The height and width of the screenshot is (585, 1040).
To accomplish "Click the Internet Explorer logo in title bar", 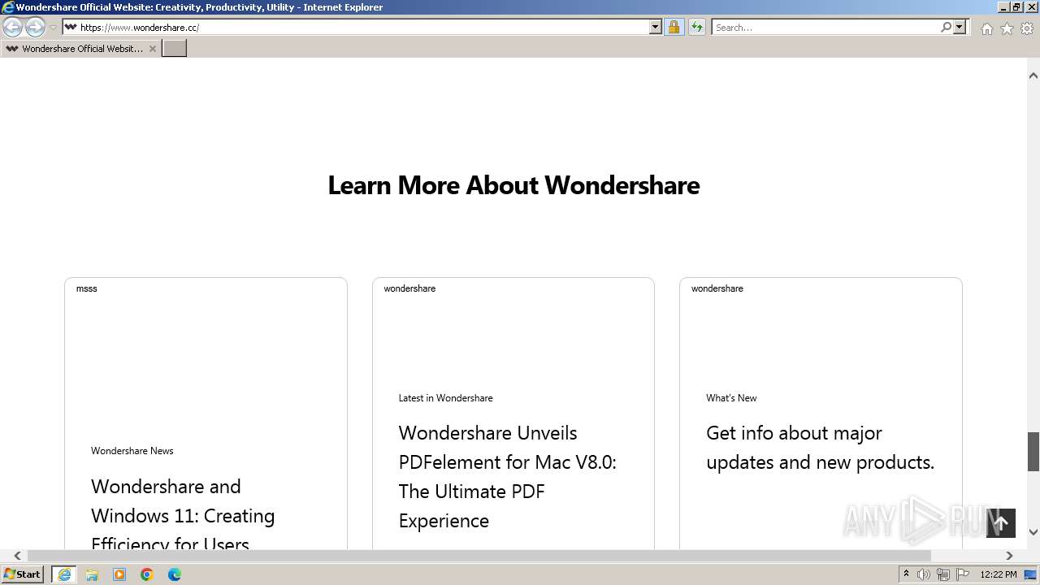I will pos(8,6).
